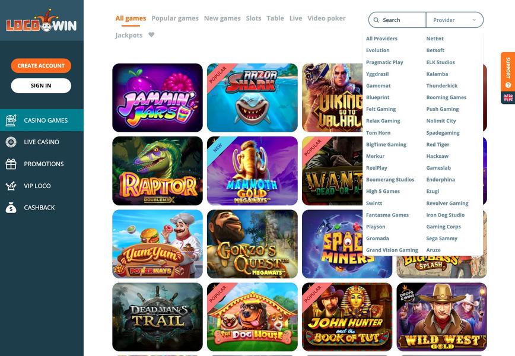Click the Create Account button
The height and width of the screenshot is (356, 515).
pos(41,66)
